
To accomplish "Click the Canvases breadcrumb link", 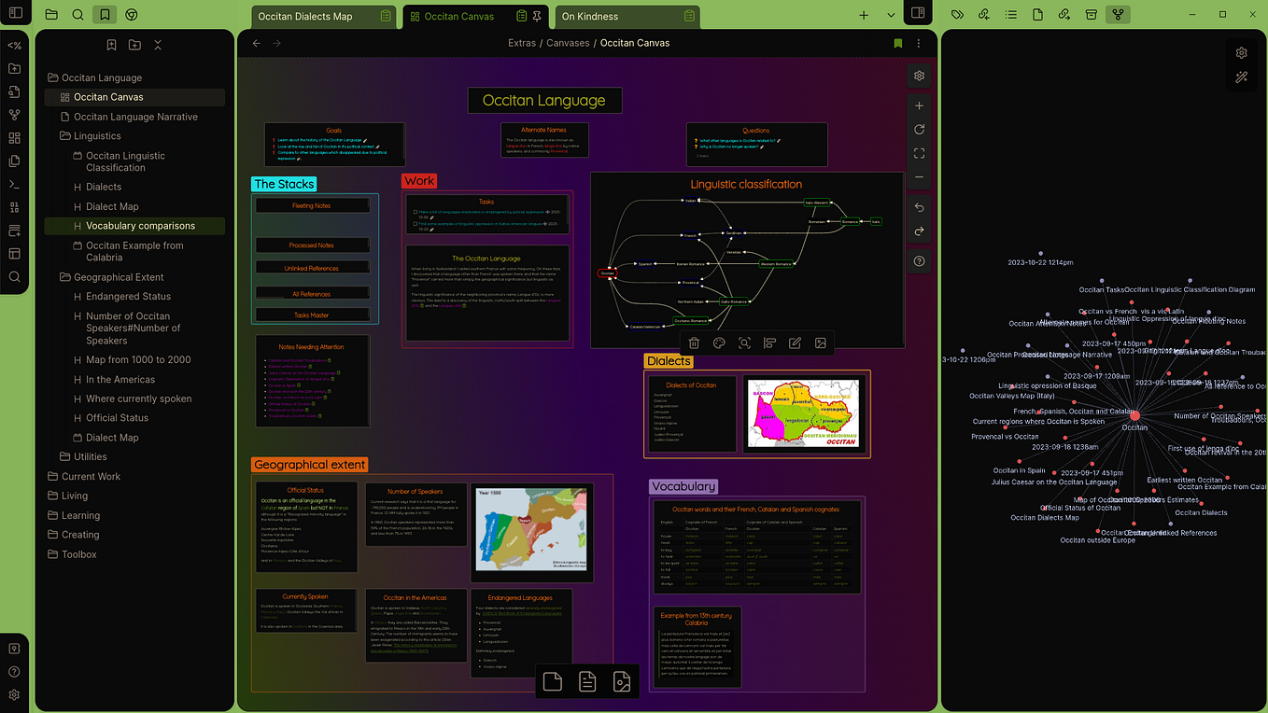I will [x=568, y=43].
